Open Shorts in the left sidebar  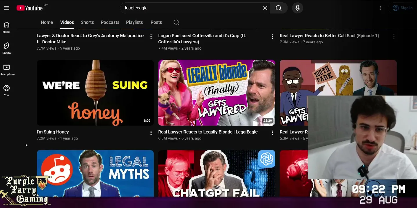(6, 49)
